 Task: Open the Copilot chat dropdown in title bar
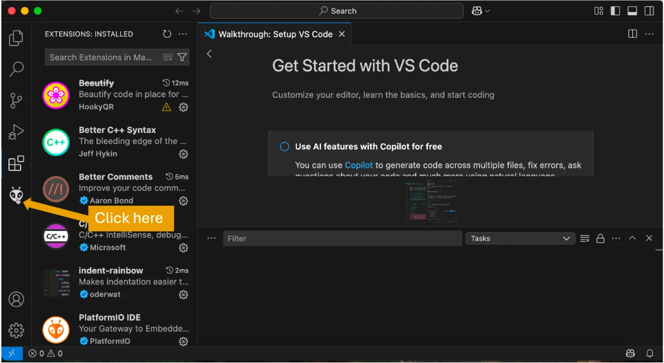(x=481, y=11)
